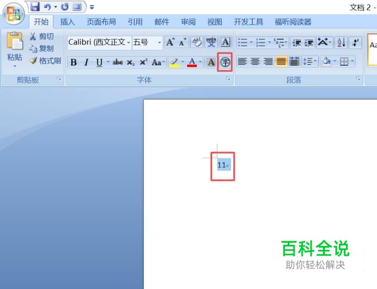
Task: Open the customize quick access toolbar dropdown
Action: click(x=92, y=8)
